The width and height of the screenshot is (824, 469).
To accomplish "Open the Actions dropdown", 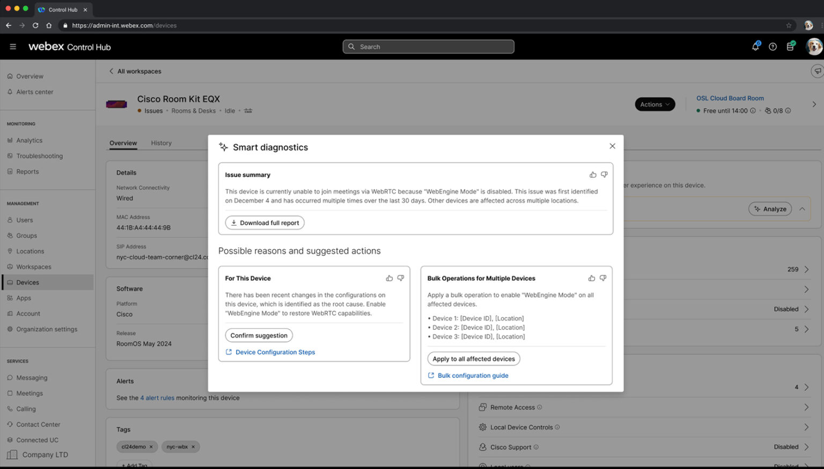I will coord(654,104).
